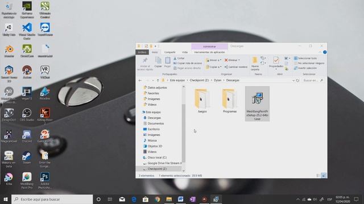
Task: Open the MagicaVoxel desktop shortcut
Action: (9, 136)
